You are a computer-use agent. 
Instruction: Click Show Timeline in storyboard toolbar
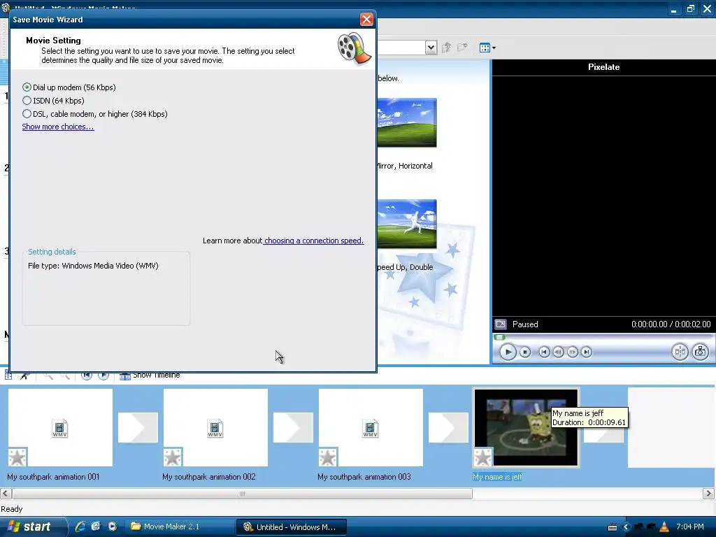150,375
